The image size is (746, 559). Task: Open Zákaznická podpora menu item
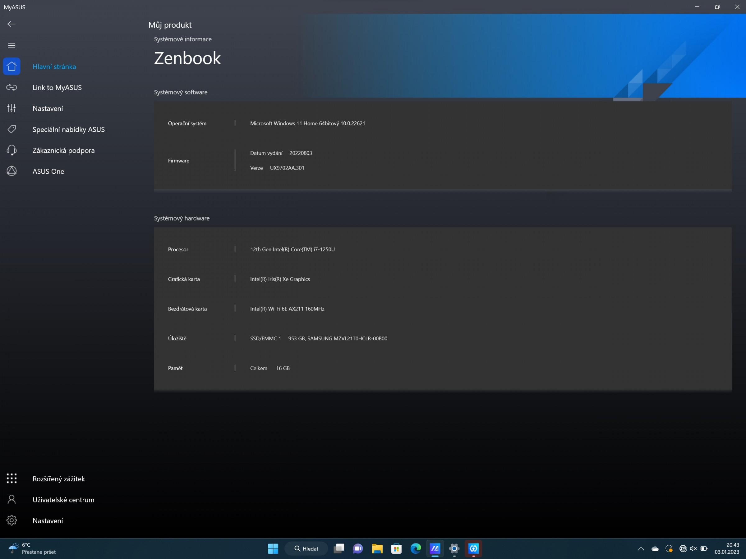pyautogui.click(x=63, y=151)
